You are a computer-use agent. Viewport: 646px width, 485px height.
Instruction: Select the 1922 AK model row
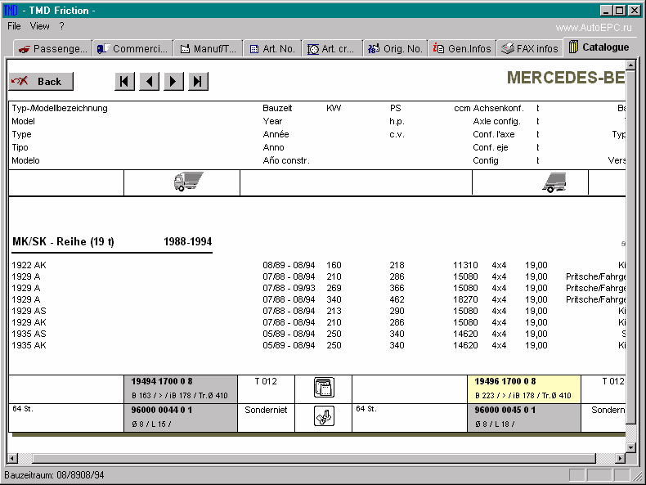point(317,265)
